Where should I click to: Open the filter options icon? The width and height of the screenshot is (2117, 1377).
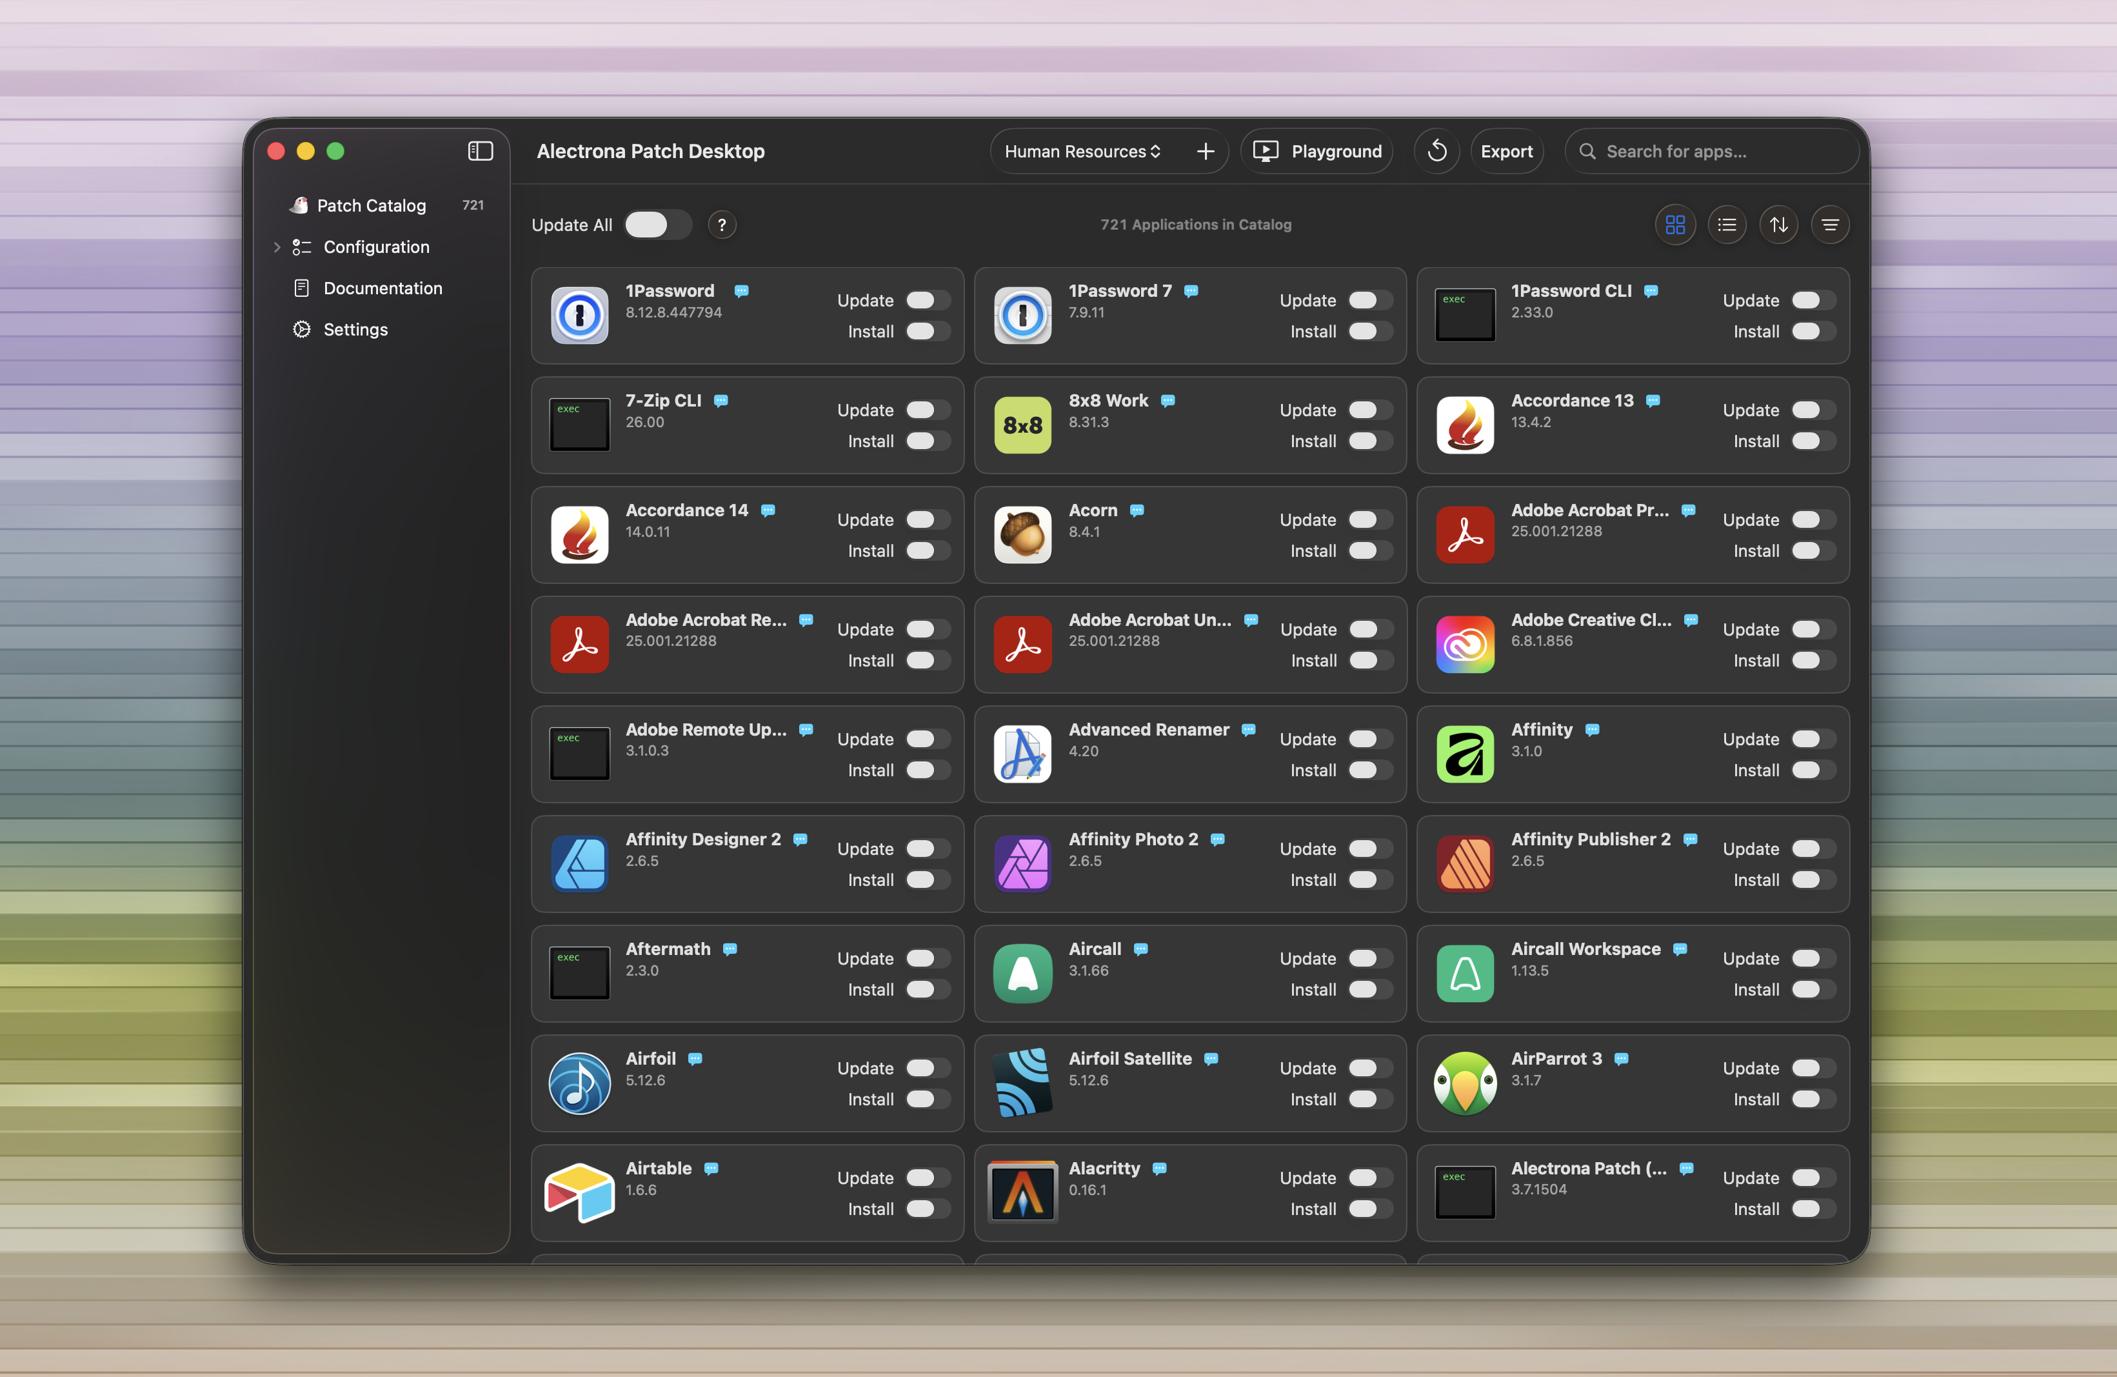pyautogui.click(x=1830, y=225)
